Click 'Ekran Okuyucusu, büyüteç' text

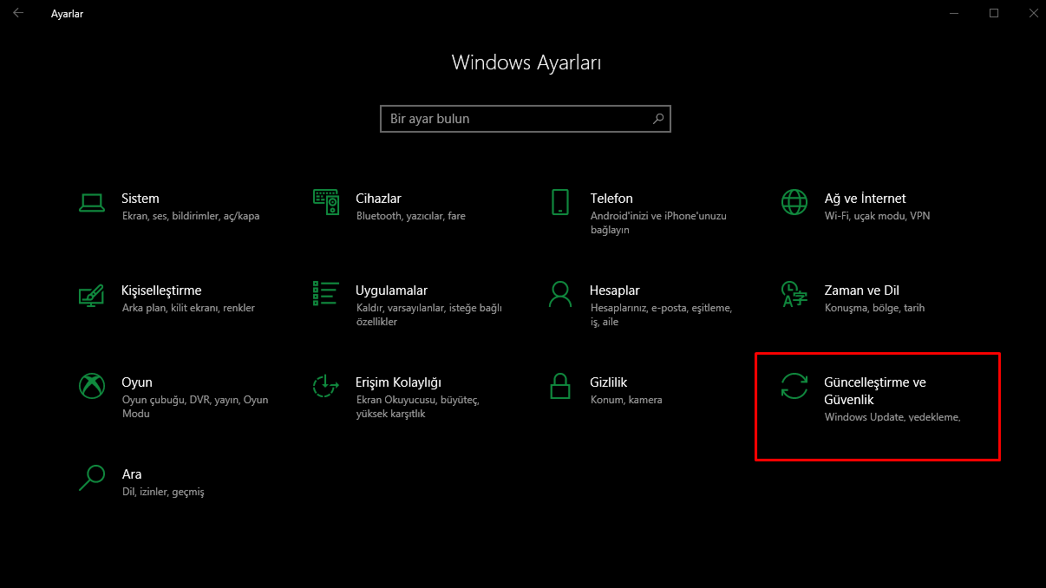(417, 400)
